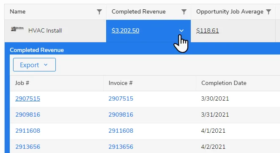Screen dimensions: 280x153
Task: Click the Completed Revenue column header label
Action: (139, 11)
